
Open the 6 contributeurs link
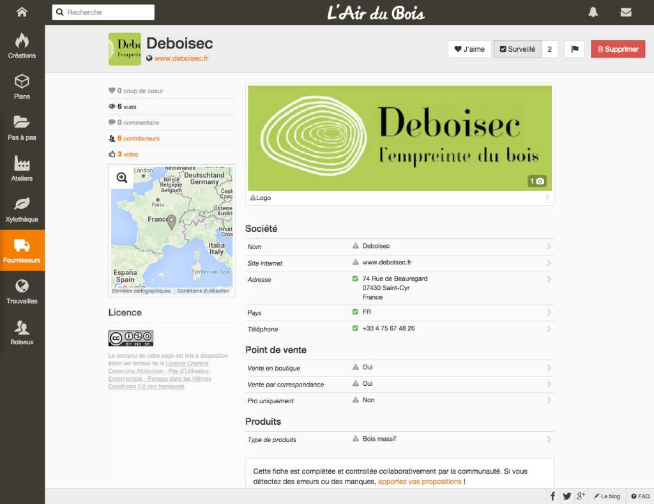tap(139, 138)
